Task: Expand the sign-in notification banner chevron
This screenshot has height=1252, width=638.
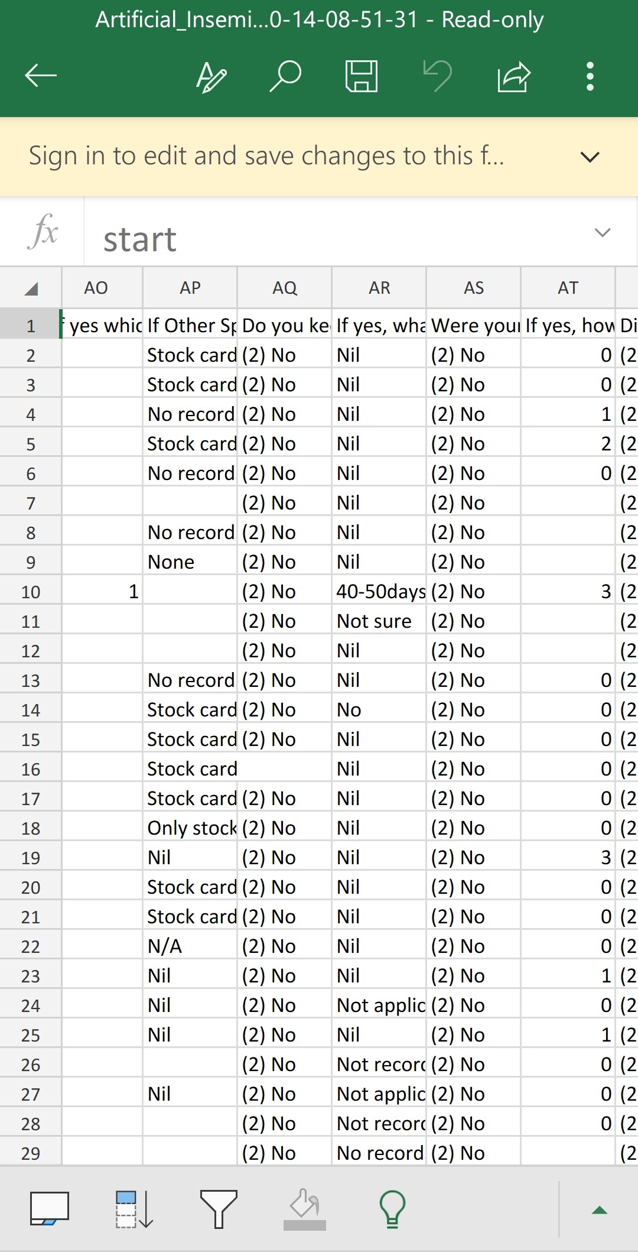Action: pos(590,157)
